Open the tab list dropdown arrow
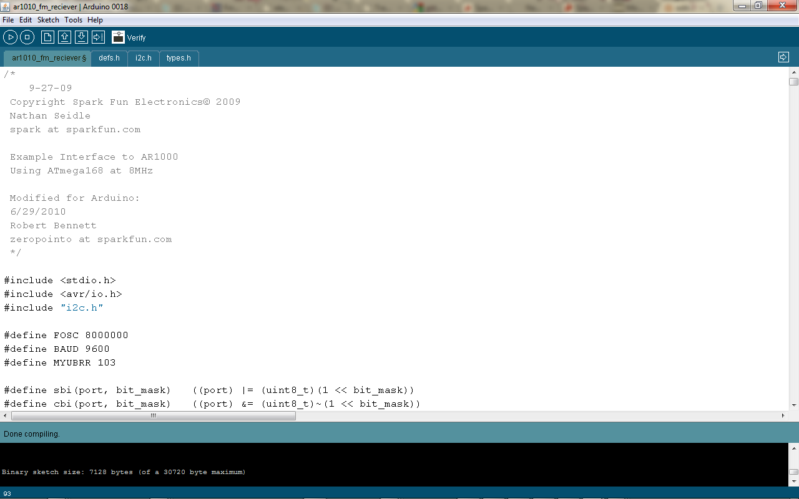 pyautogui.click(x=783, y=56)
